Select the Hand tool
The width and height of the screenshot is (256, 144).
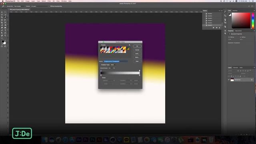[2, 36]
